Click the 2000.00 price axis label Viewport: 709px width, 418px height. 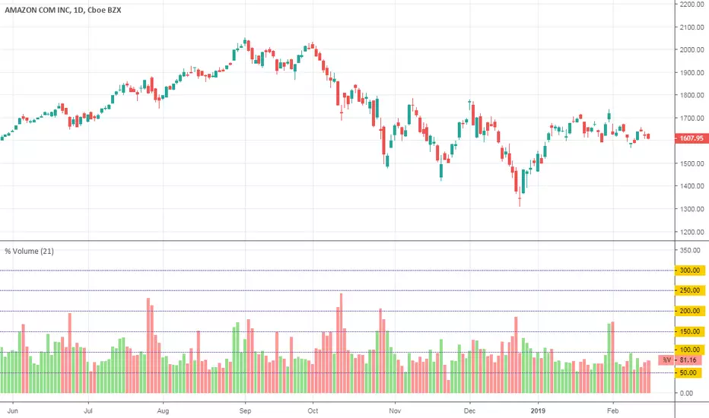(690, 50)
